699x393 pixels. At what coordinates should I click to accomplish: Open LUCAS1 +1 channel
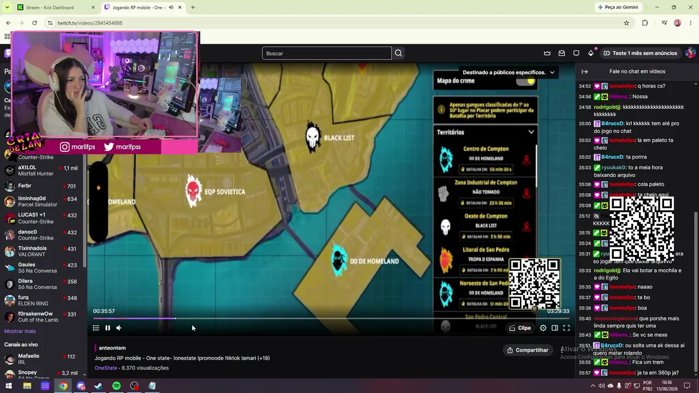click(43, 218)
